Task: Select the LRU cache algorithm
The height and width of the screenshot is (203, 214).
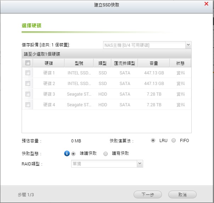Action: tap(153, 140)
